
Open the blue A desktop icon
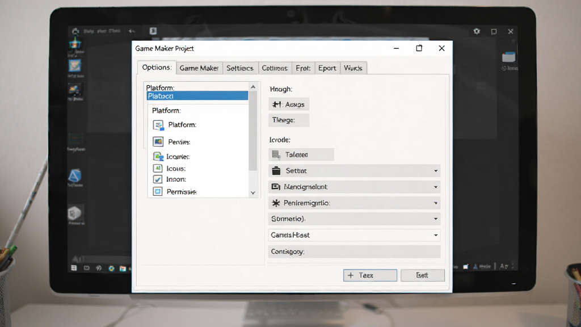tap(75, 175)
